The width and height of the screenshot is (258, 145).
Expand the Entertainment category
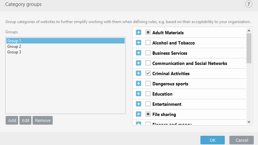tap(139, 104)
